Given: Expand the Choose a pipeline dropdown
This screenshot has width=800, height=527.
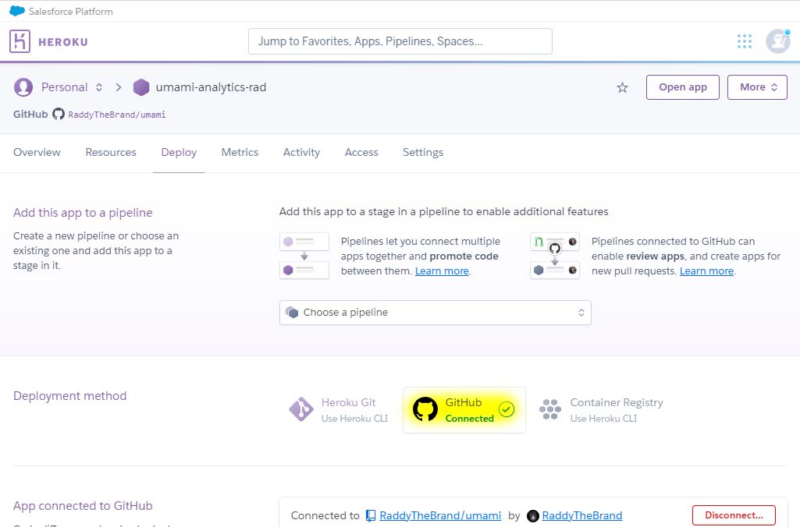Looking at the screenshot, I should [435, 313].
